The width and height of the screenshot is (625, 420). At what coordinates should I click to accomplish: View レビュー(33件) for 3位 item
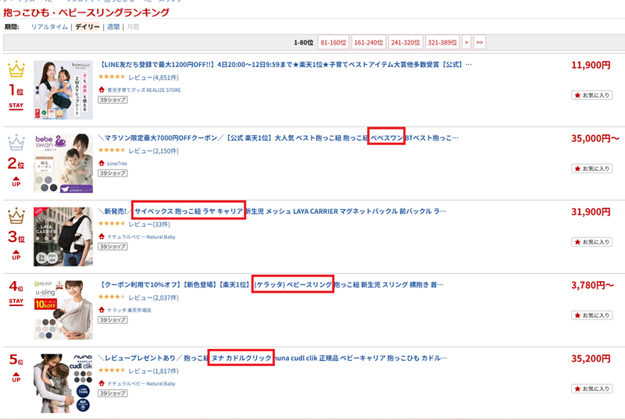click(x=149, y=224)
